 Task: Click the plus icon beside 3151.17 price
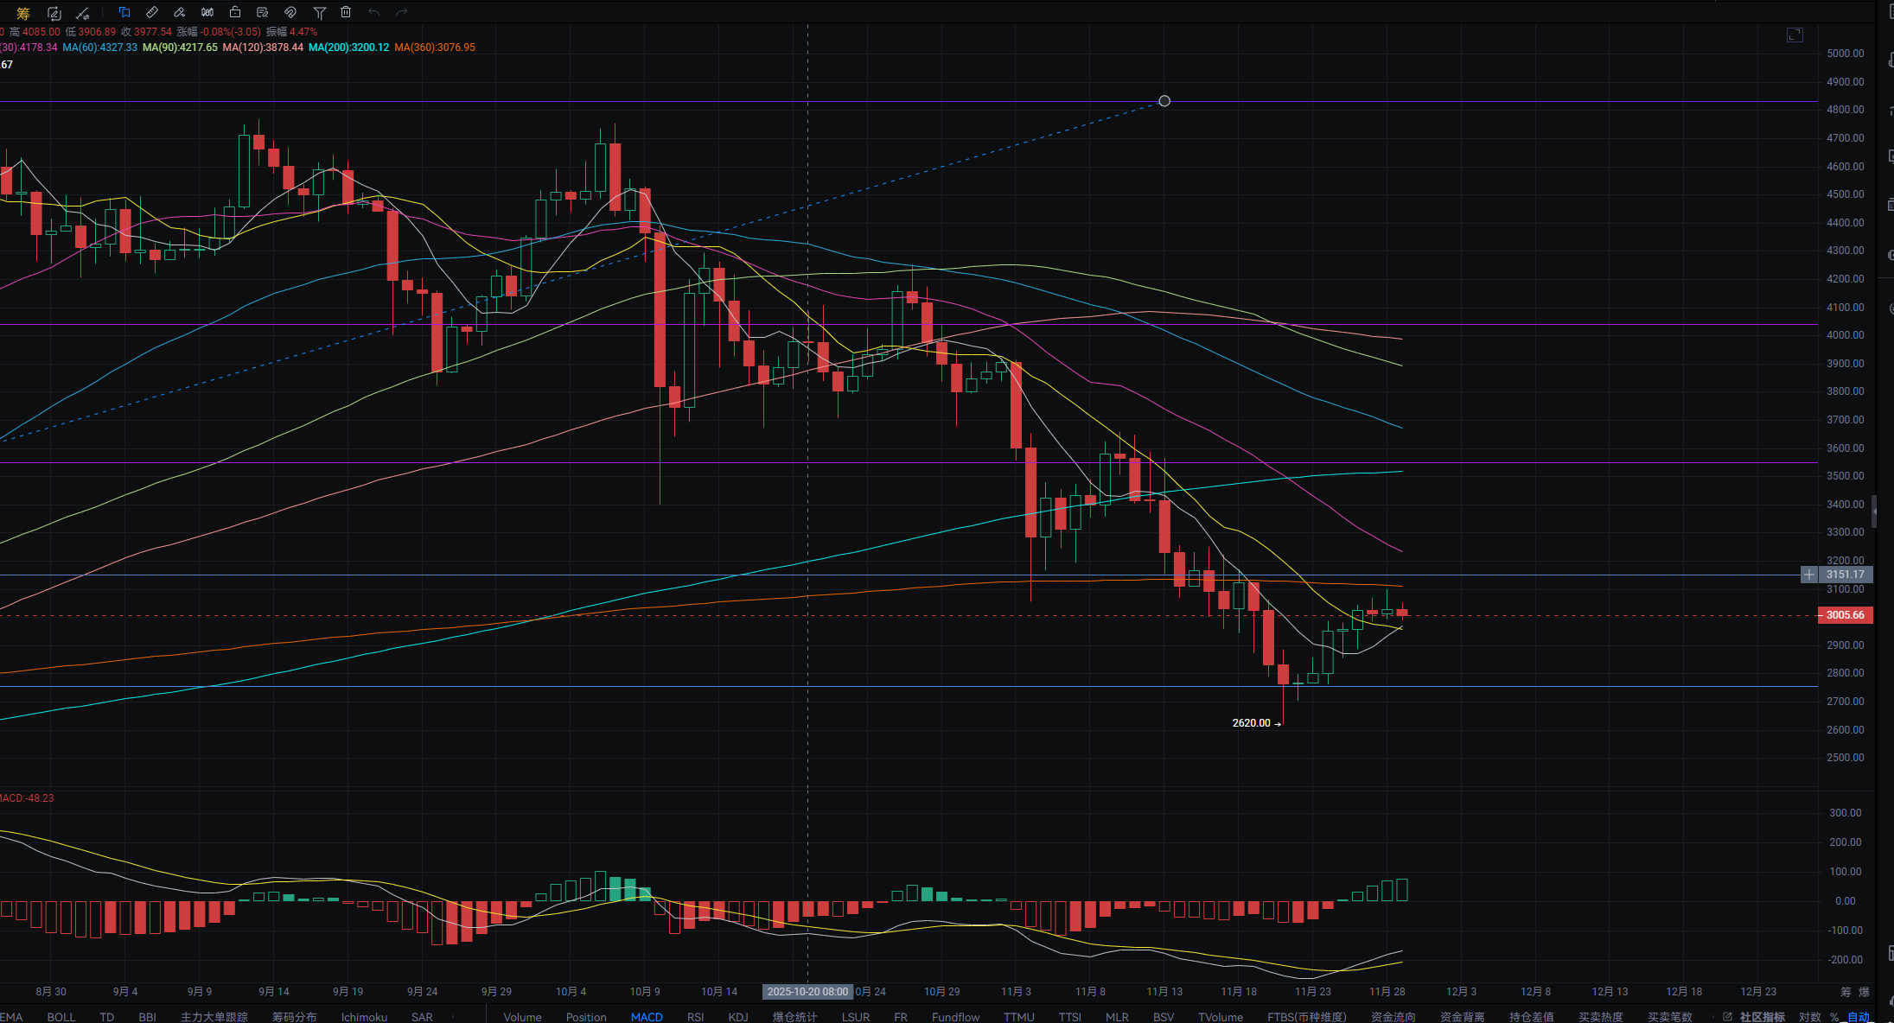tap(1809, 575)
